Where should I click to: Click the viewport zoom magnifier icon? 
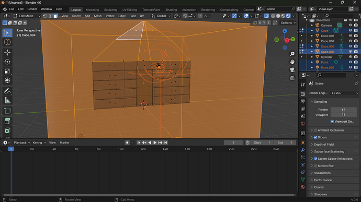292,54
